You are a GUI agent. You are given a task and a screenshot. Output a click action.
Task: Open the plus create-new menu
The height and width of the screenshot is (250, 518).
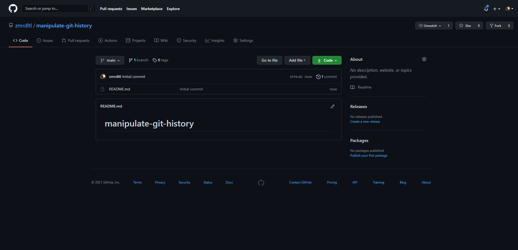click(497, 9)
